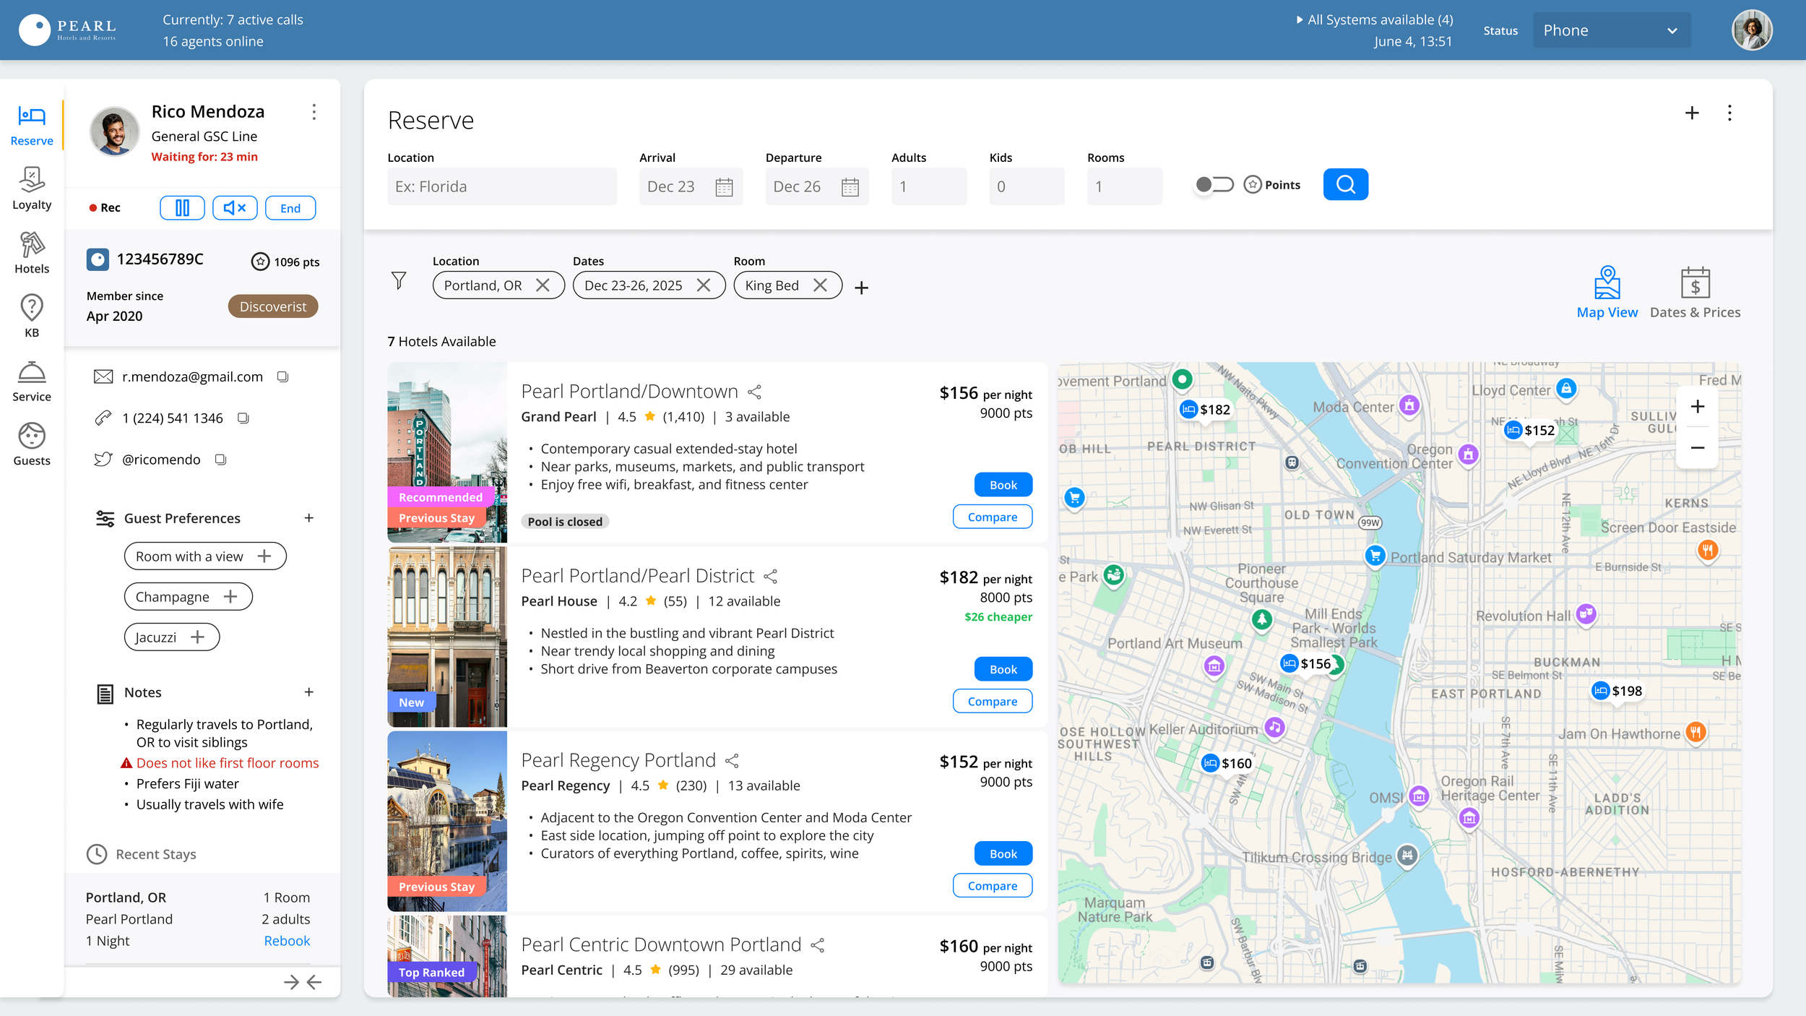Copy the email r.mendoza@gmail.com
The image size is (1806, 1016).
(283, 376)
